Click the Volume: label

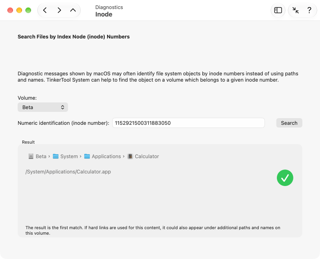pyautogui.click(x=27, y=98)
